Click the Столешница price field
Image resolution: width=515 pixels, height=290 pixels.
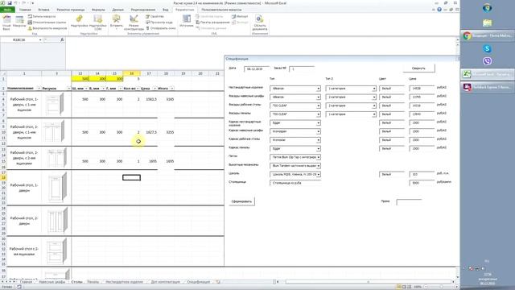coord(422,183)
